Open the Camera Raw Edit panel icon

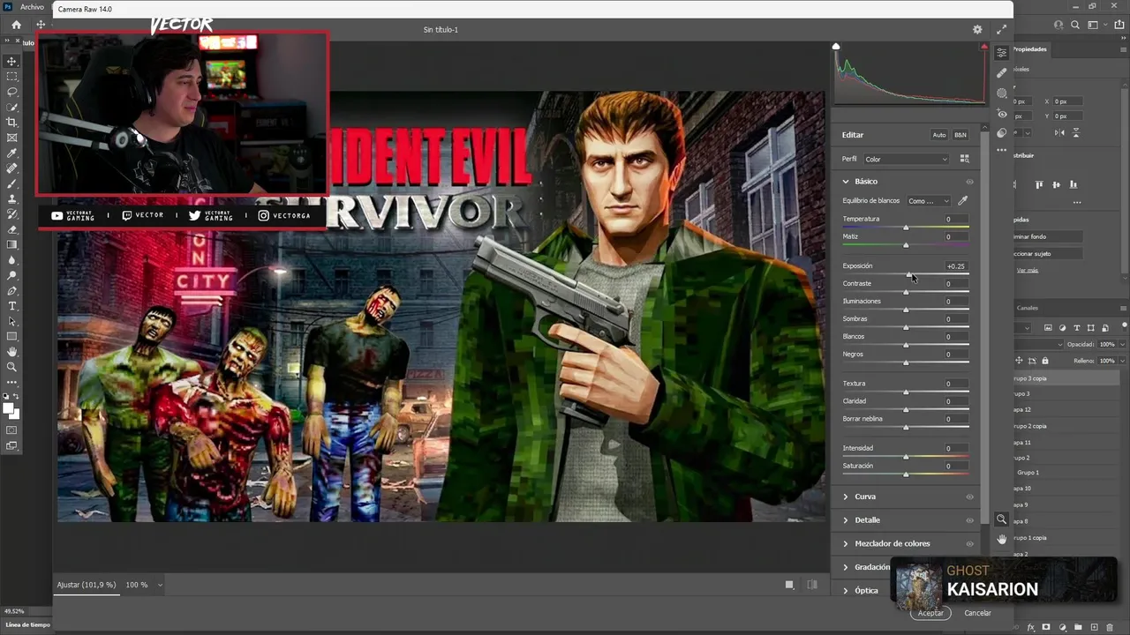click(1001, 53)
